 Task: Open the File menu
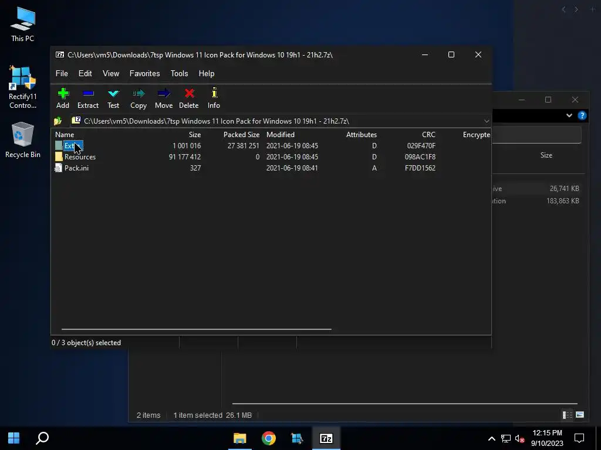(62, 73)
